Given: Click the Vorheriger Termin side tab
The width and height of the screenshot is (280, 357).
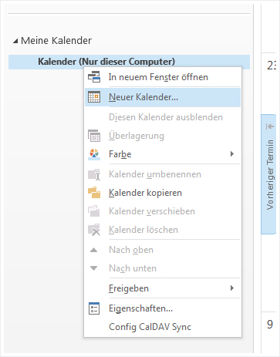Looking at the screenshot, I should click(268, 174).
